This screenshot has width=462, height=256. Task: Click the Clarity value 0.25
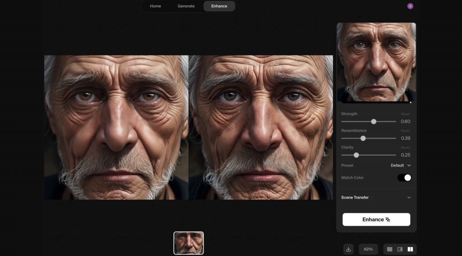[406, 155]
